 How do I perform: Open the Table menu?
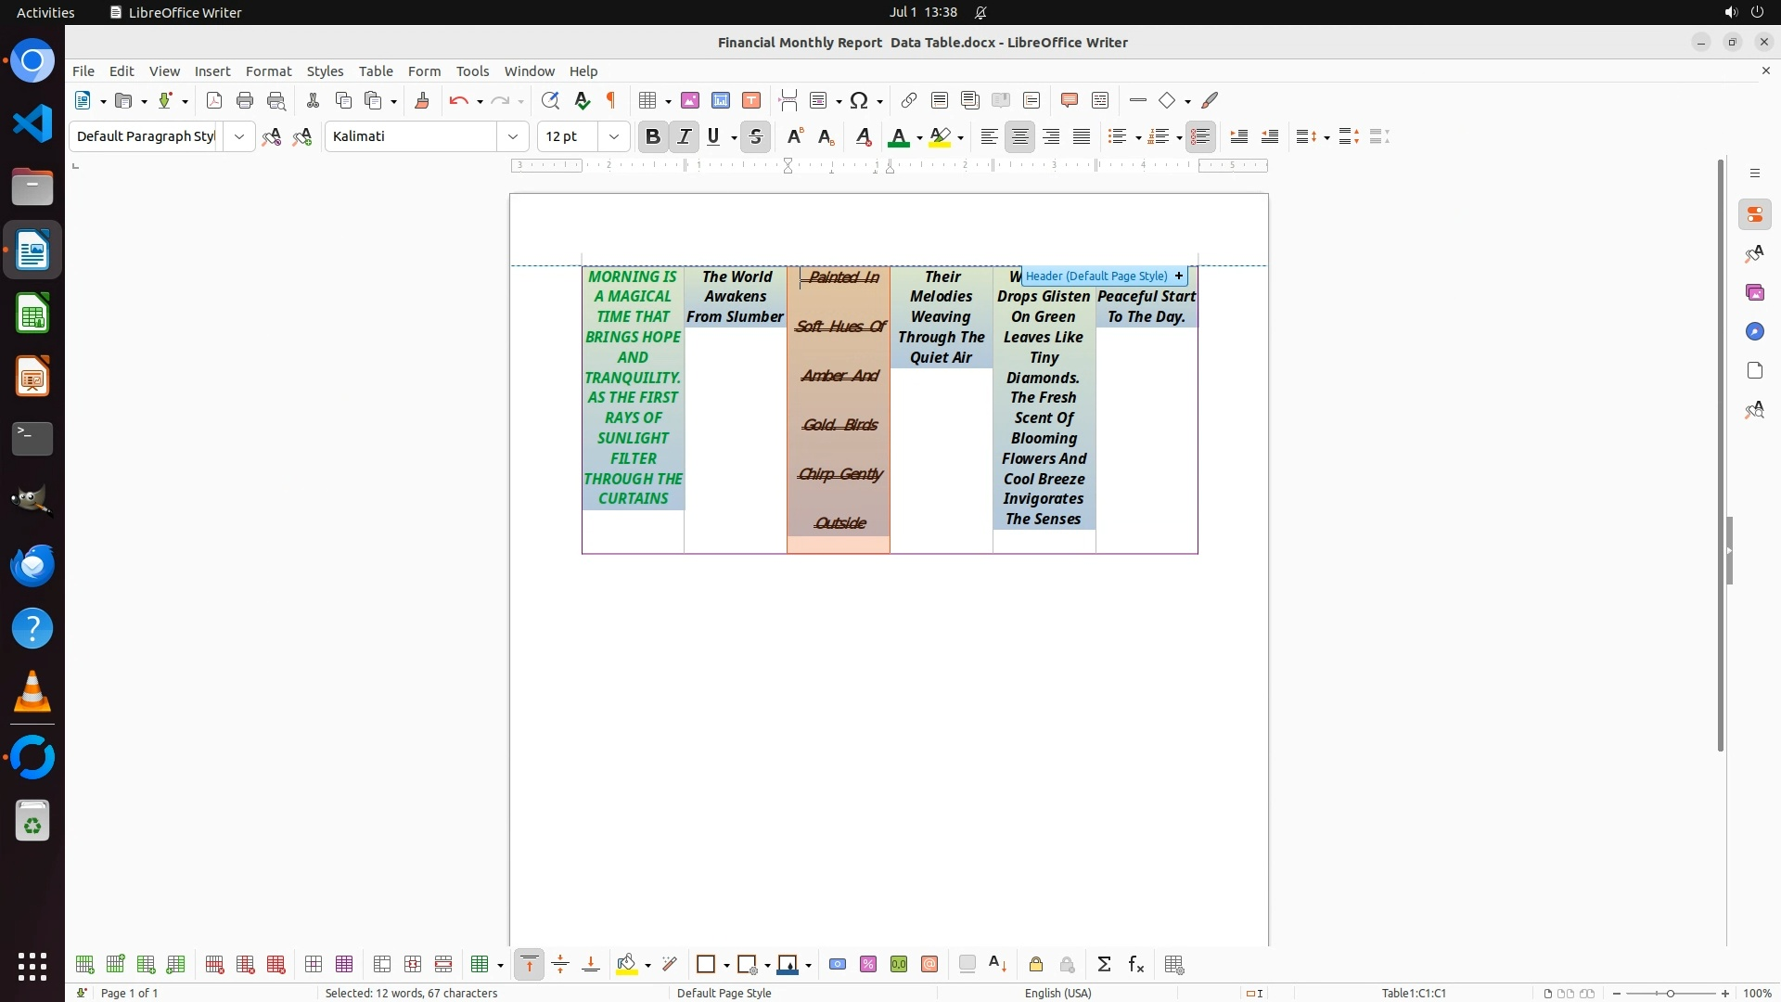click(376, 71)
